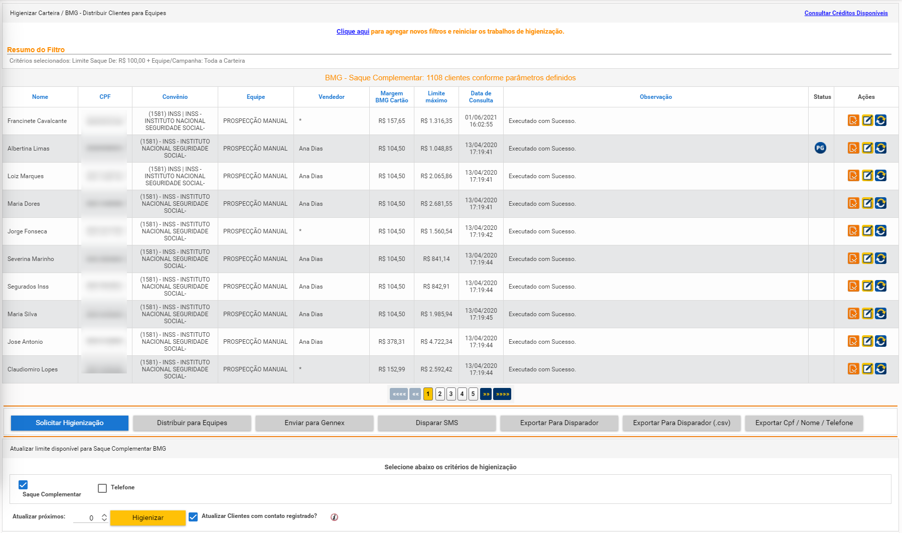Sort by the Observação column header

click(x=656, y=97)
